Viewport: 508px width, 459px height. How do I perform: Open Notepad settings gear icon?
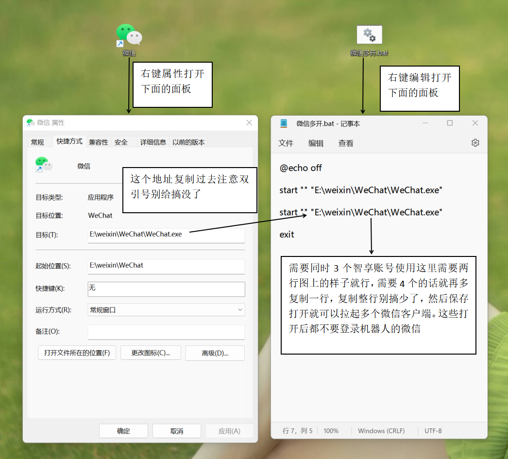tap(475, 143)
